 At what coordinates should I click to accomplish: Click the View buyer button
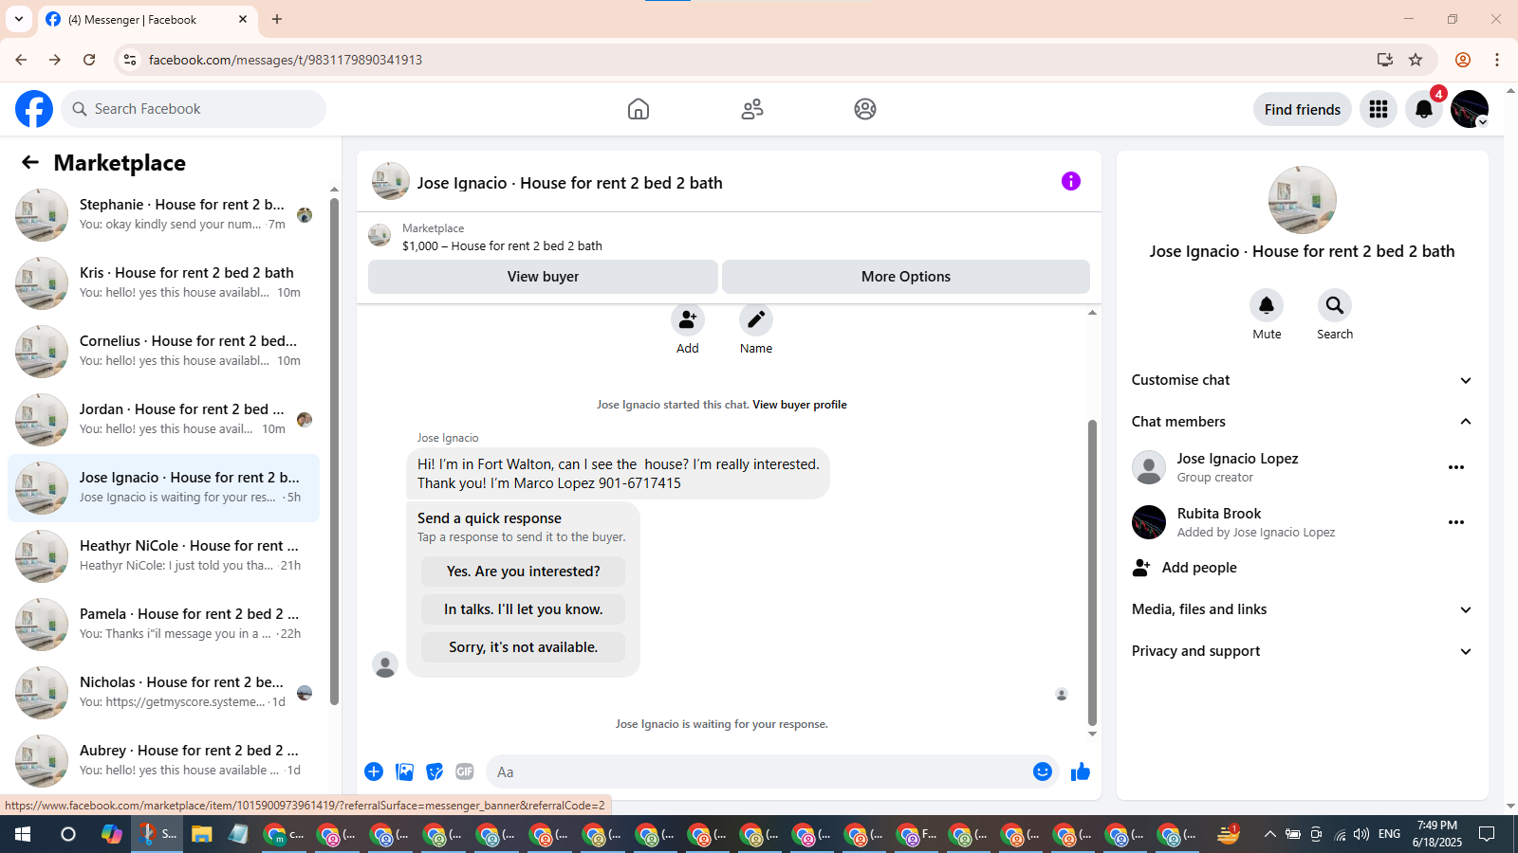[x=543, y=277]
